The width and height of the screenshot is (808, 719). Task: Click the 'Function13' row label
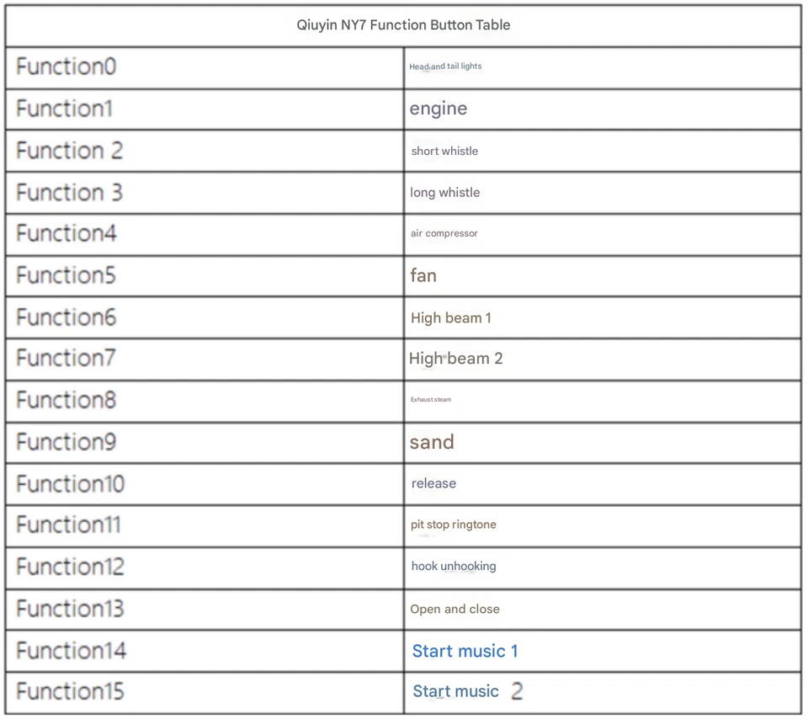coord(70,609)
